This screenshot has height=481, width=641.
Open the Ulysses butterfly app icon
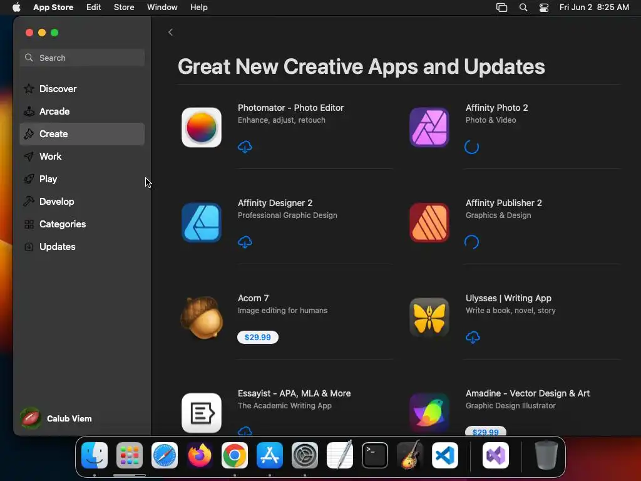pyautogui.click(x=429, y=318)
